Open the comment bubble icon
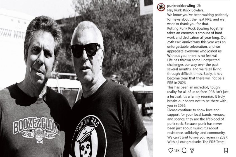The height and width of the screenshot is (157, 236). (x=184, y=150)
